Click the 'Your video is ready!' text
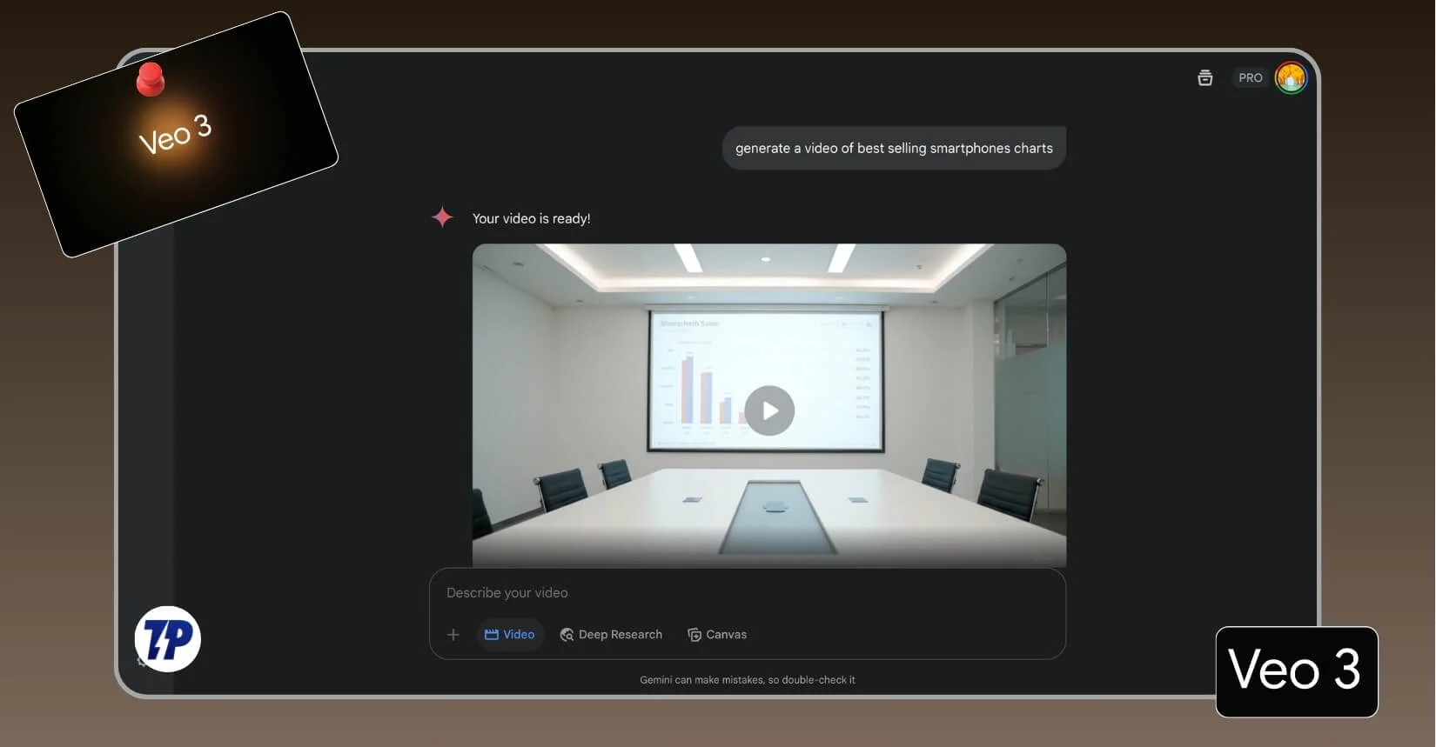The width and height of the screenshot is (1436, 747). [531, 218]
